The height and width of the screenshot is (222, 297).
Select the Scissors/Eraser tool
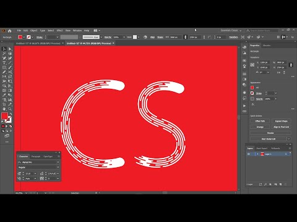pyautogui.click(x=10, y=72)
